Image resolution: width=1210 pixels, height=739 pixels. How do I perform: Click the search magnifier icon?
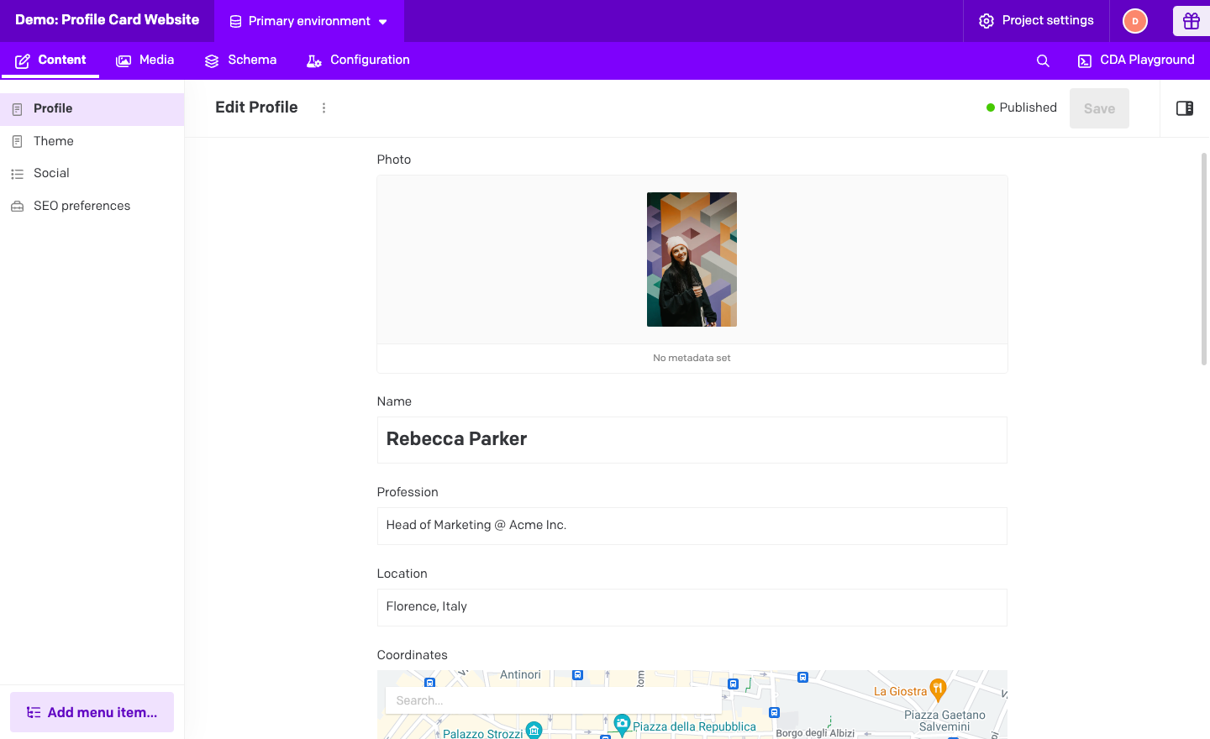click(x=1043, y=60)
